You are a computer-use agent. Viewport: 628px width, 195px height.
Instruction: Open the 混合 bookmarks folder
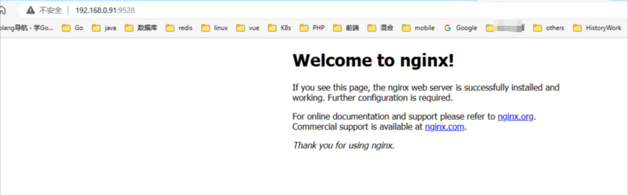381,28
